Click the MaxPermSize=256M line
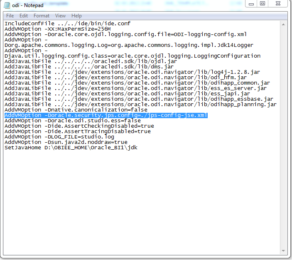 [58, 29]
